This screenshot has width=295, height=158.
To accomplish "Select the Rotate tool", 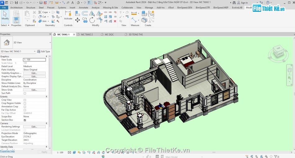I will click(x=92, y=20).
